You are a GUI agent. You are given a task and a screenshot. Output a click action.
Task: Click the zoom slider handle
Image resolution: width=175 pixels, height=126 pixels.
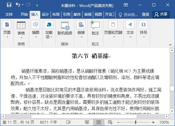pyautogui.click(x=136, y=122)
